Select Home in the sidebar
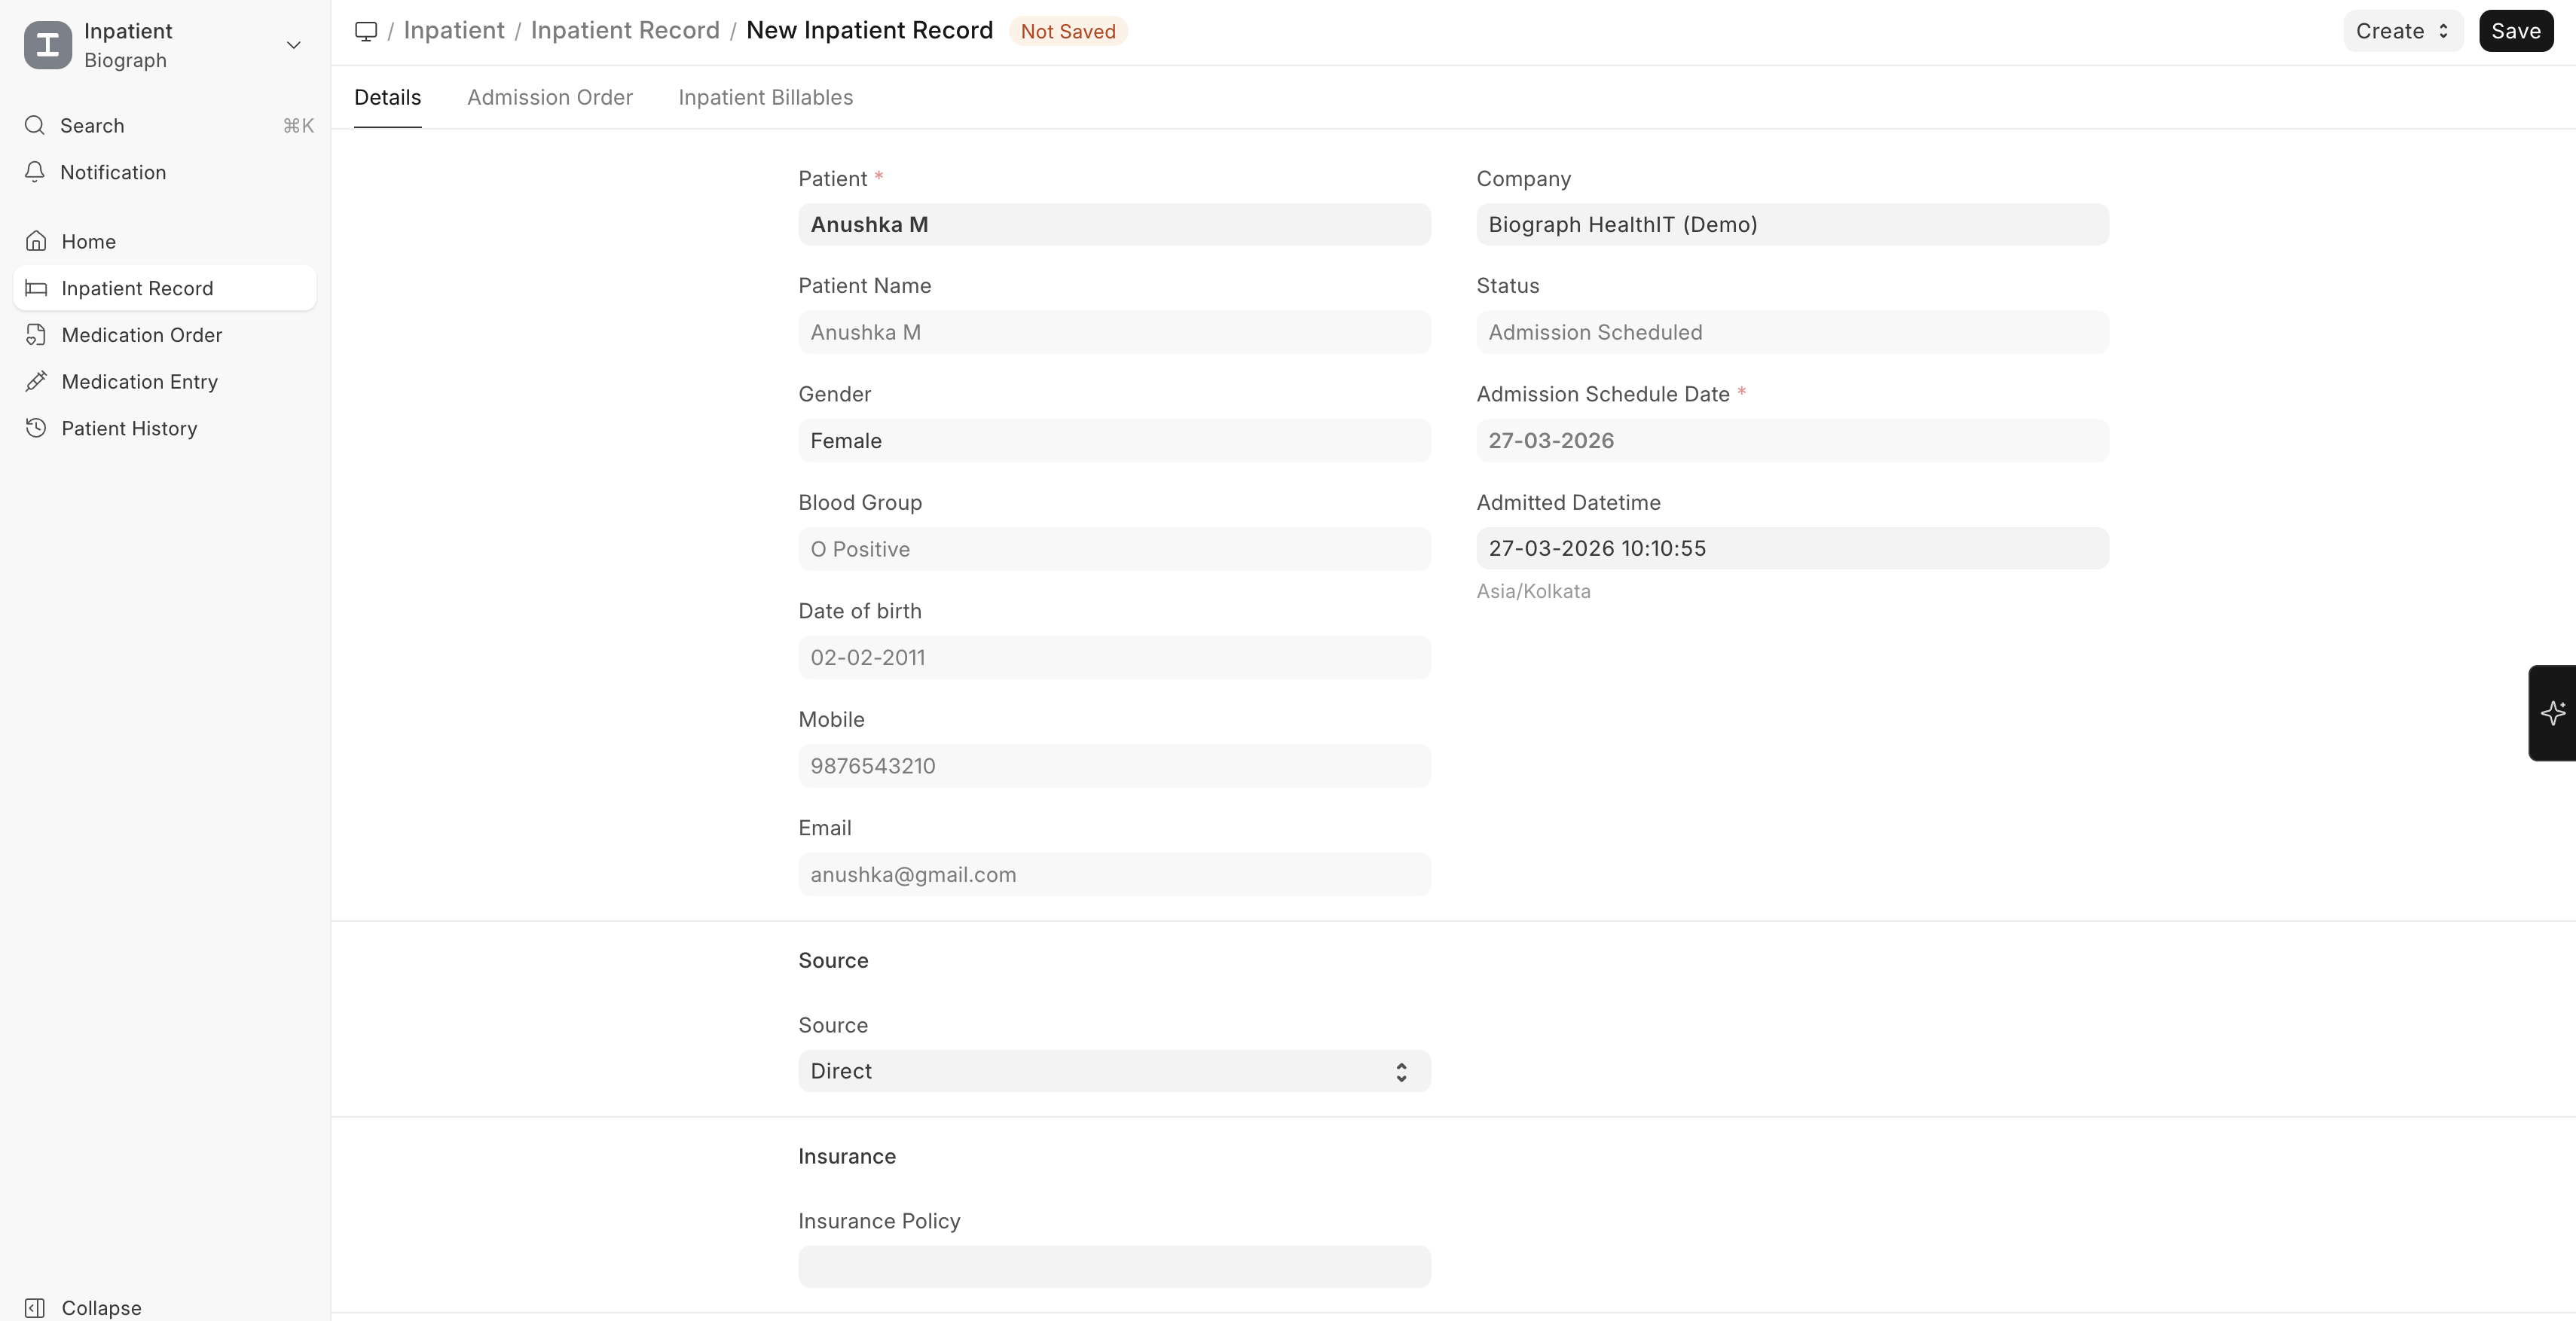Screen dimensions: 2576x1321 coord(86,239)
